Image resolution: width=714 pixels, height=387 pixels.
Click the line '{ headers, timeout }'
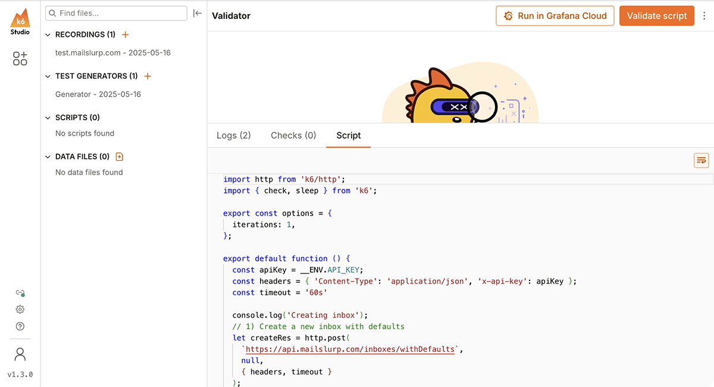coord(287,372)
